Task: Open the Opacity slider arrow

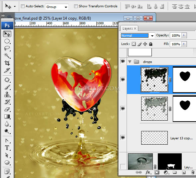Action: point(184,35)
